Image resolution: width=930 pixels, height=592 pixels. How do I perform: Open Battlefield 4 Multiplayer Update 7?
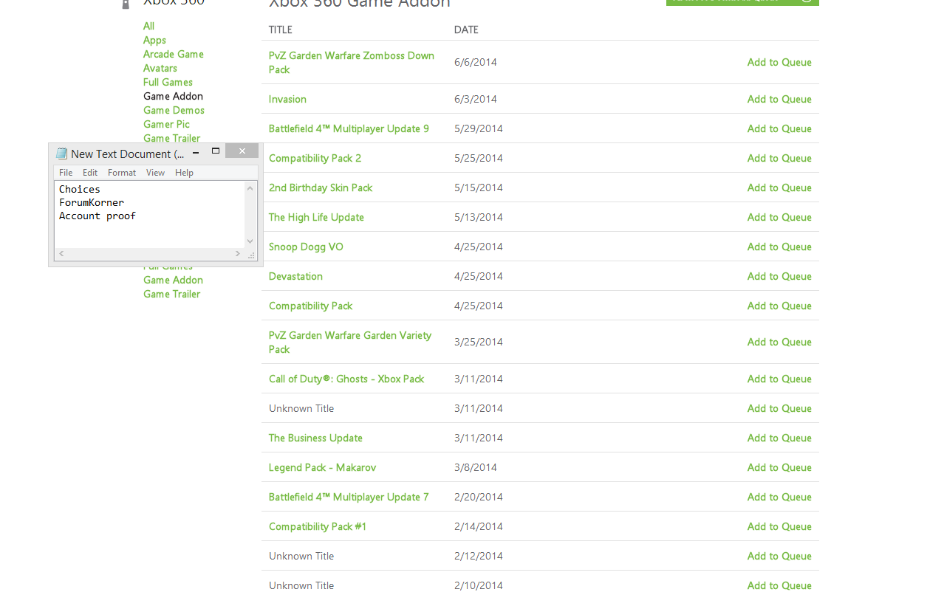coord(349,497)
